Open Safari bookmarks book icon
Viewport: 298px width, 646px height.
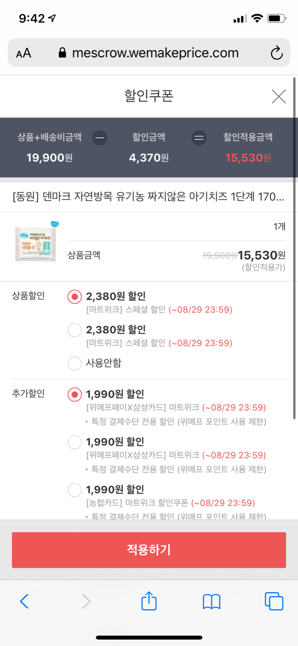click(212, 601)
